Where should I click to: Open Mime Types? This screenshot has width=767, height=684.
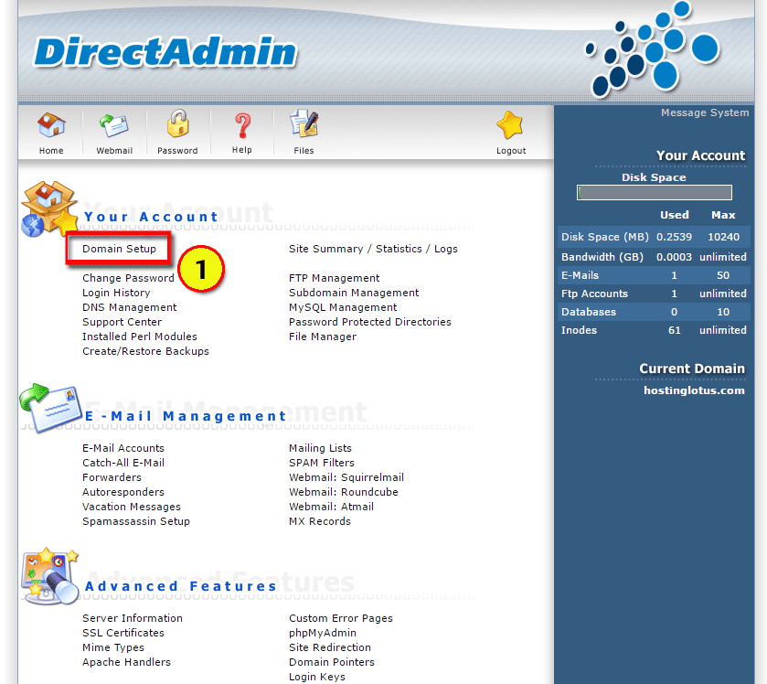[x=113, y=647]
